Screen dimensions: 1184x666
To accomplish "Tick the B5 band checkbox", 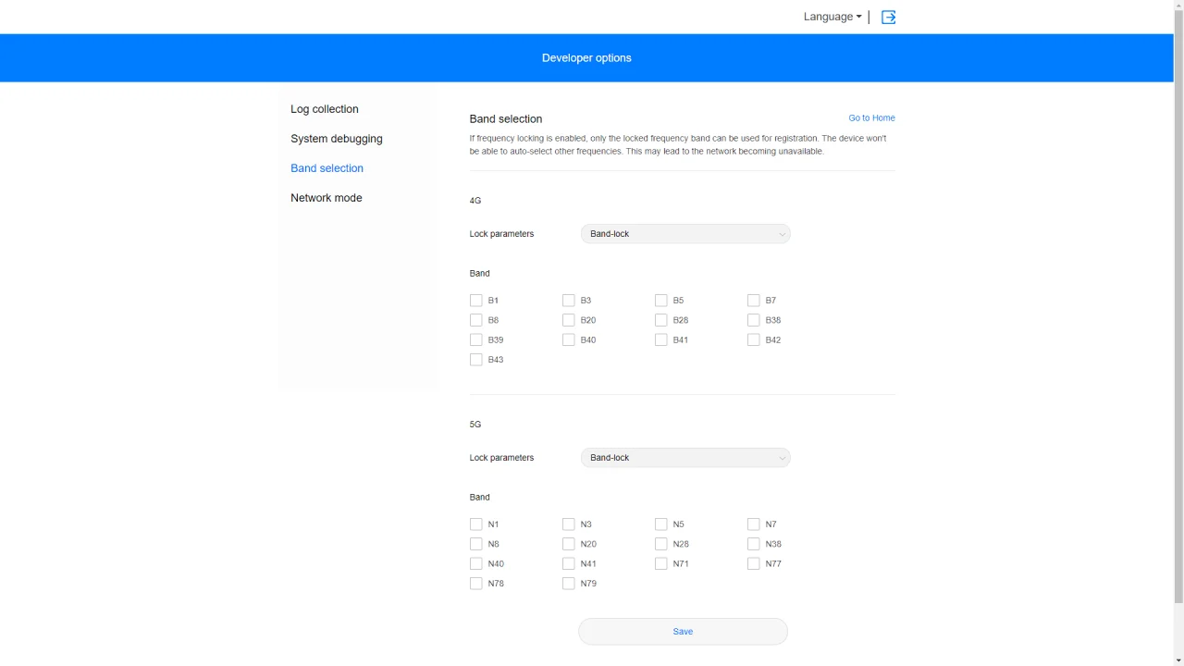I will pos(660,301).
